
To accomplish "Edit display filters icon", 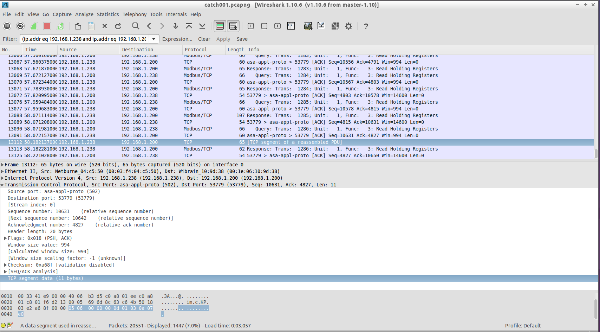I will tap(321, 26).
